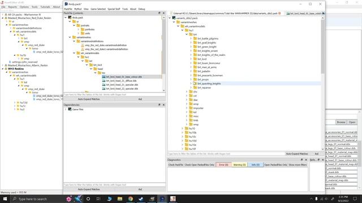
Task: Float the PackFile Contents panel
Action: [x=160, y=13]
